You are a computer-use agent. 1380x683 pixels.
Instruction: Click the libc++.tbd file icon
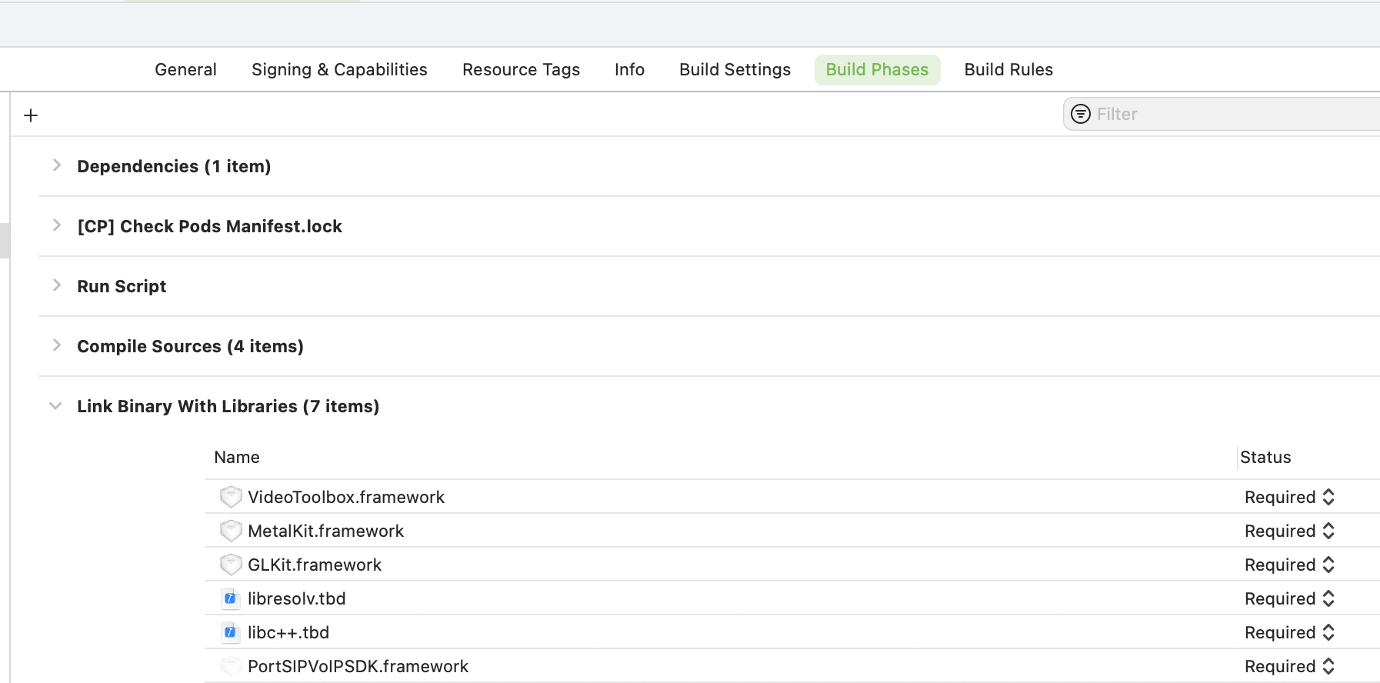(230, 632)
